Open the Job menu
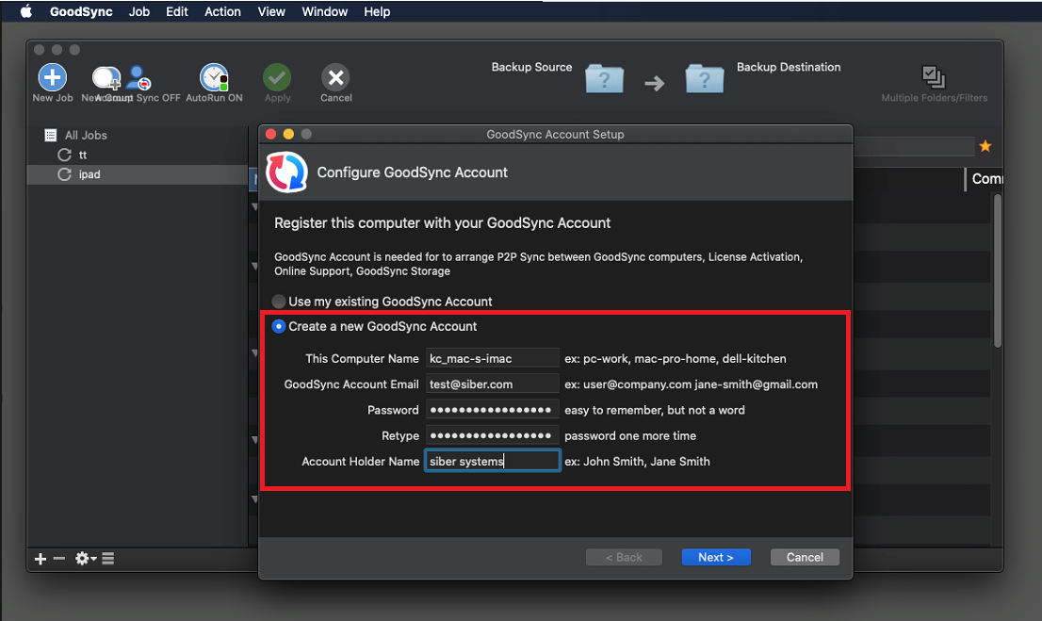Image resolution: width=1042 pixels, height=621 pixels. 139,12
